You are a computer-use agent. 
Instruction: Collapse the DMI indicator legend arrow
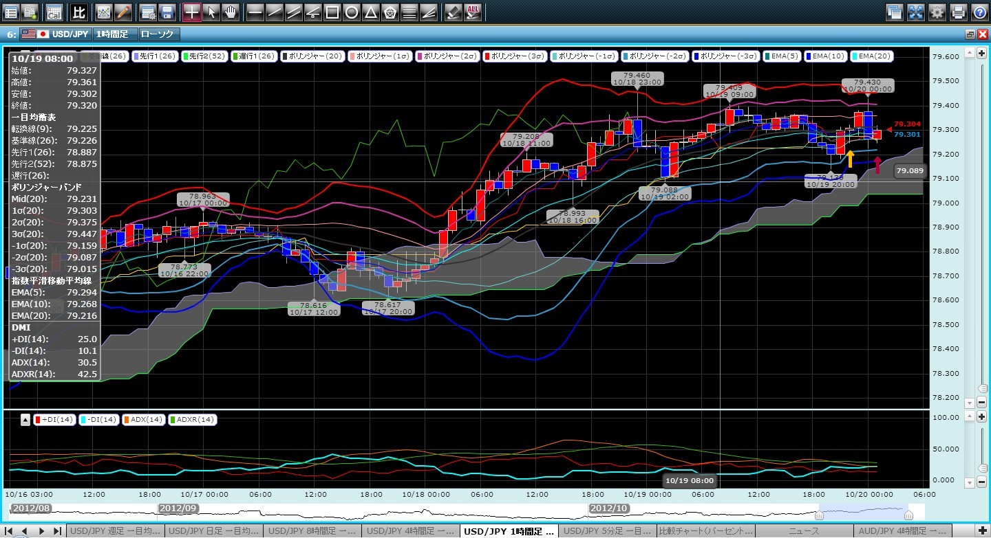coord(25,419)
